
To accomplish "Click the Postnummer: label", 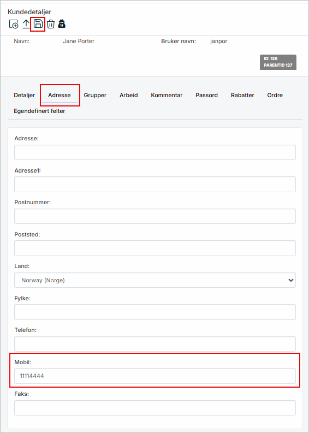I will pyautogui.click(x=33, y=202).
